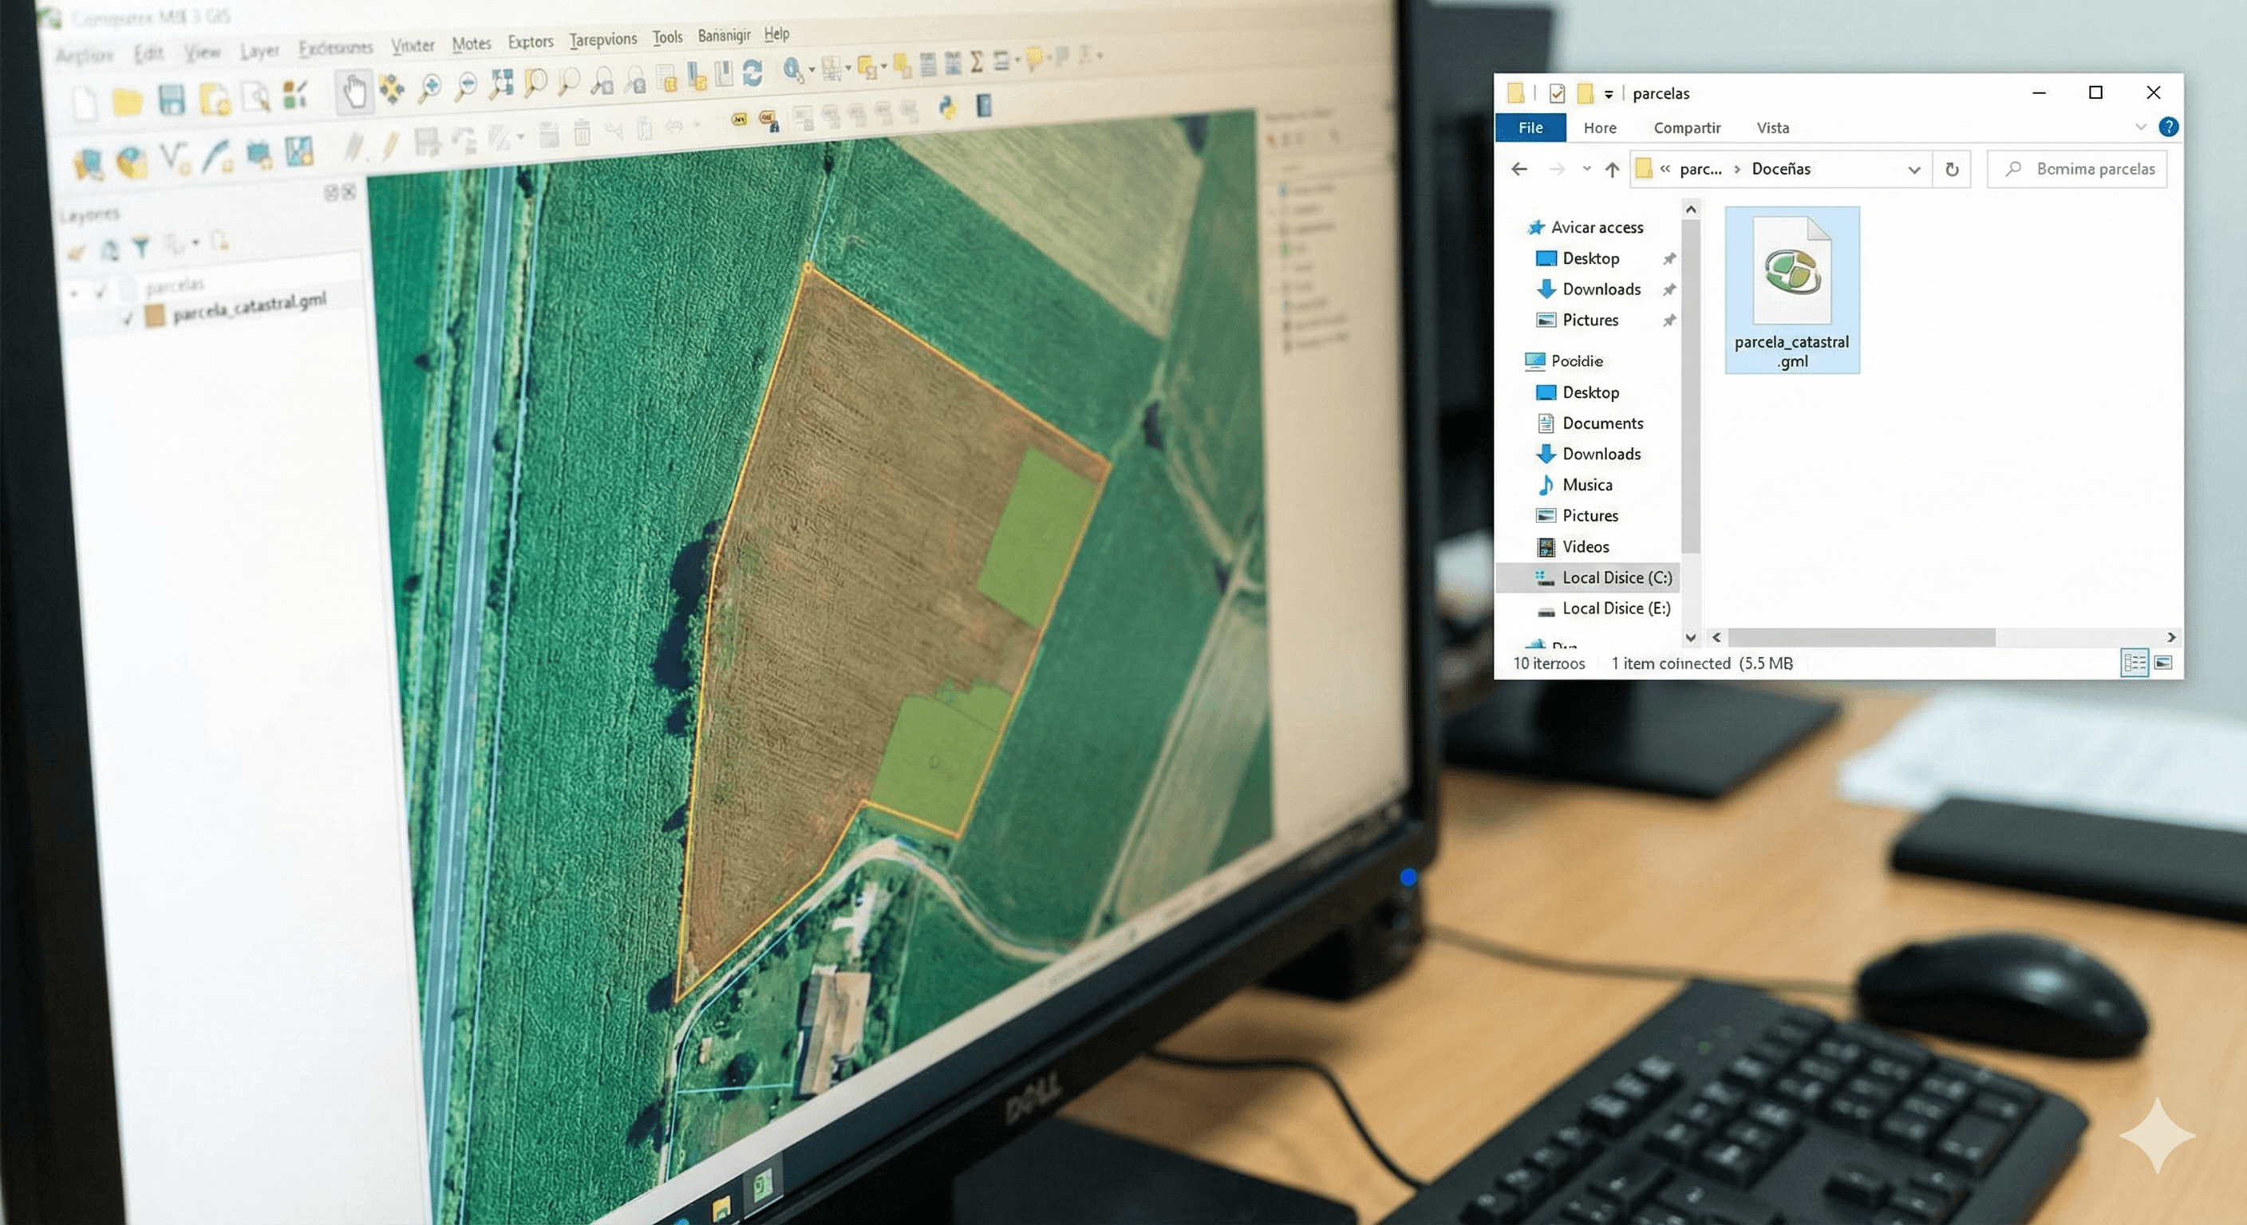Open the Edit menu in the GIS window
The height and width of the screenshot is (1225, 2247).
point(148,53)
